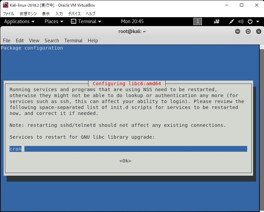Open VirtualBox ヘルプ menu
Image resolution: width=264 pixels, height=212 pixels.
pyautogui.click(x=90, y=14)
